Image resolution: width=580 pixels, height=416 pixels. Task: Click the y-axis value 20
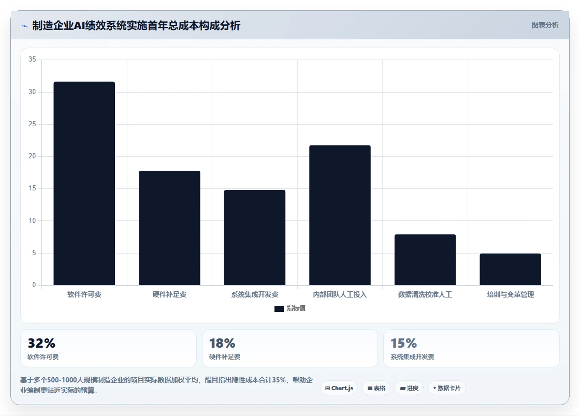tap(32, 156)
